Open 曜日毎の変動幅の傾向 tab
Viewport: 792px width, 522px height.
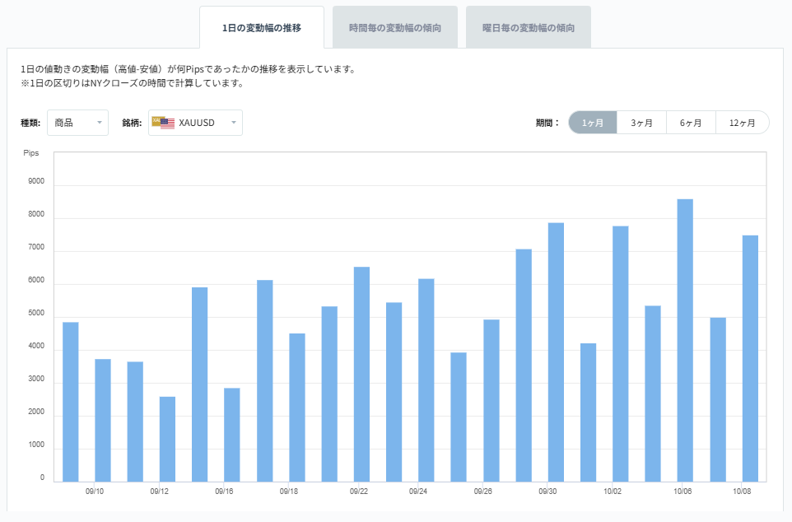(x=529, y=28)
